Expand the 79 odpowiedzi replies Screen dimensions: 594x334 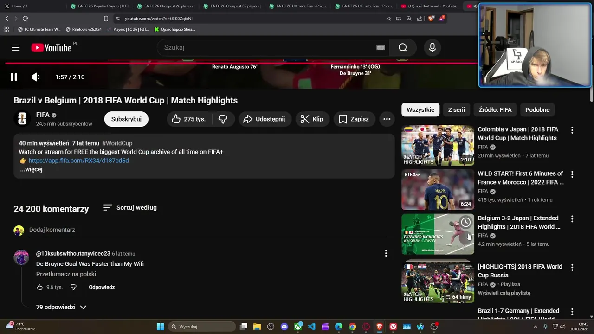61,307
